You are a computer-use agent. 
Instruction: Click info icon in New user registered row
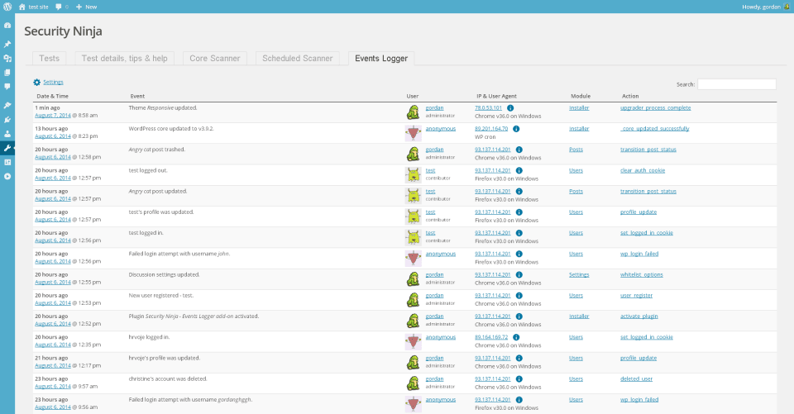(x=519, y=296)
